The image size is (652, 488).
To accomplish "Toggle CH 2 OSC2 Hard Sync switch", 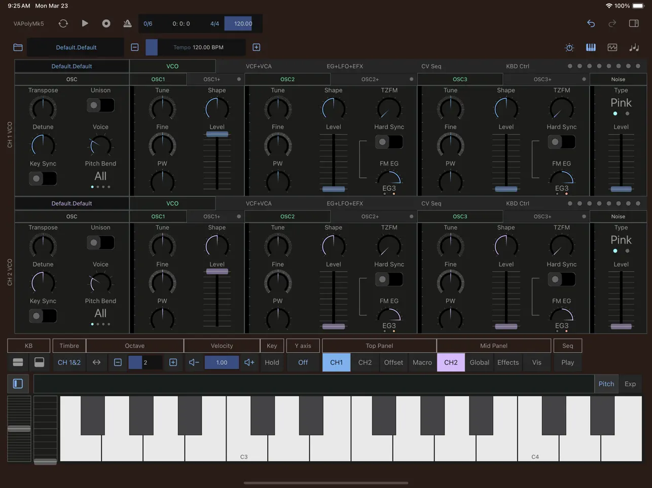I will 389,279.
